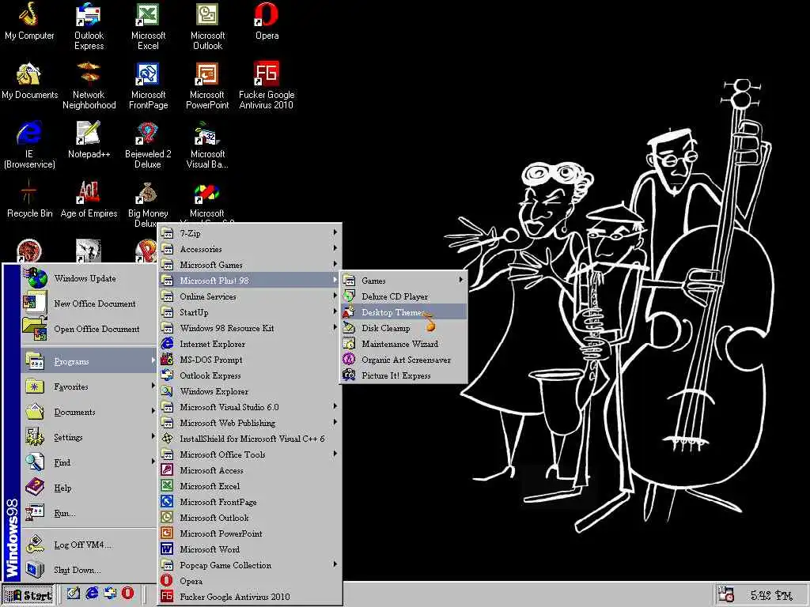Choose Shut Down... in Start menu
This screenshot has height=607, width=810.
click(x=89, y=569)
